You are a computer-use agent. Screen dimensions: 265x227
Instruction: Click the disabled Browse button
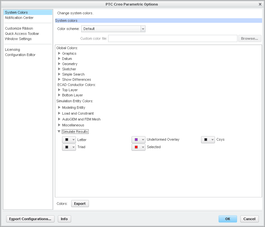[x=250, y=38]
